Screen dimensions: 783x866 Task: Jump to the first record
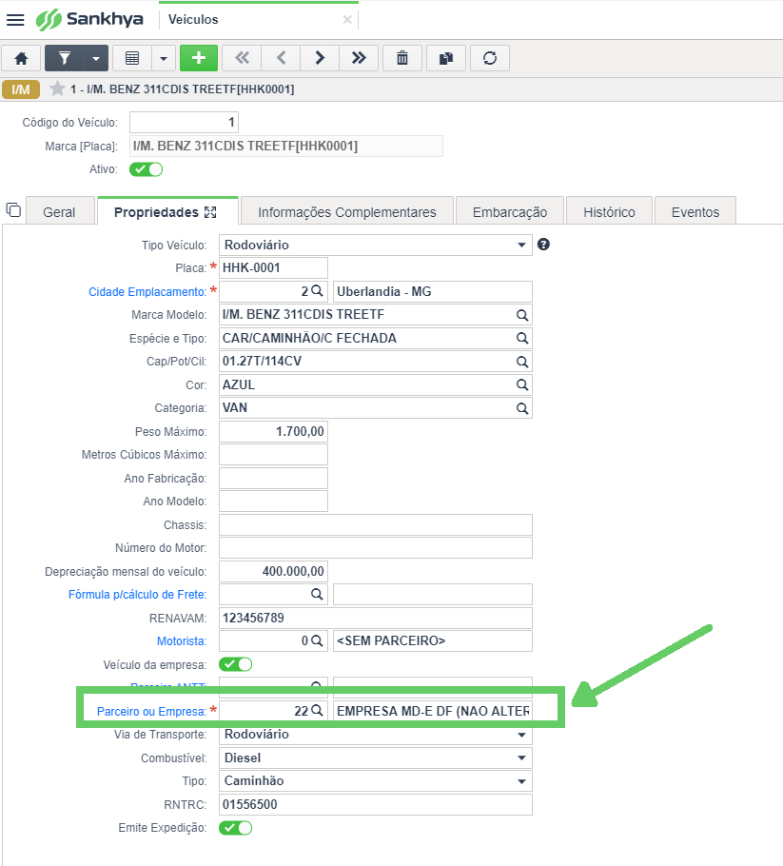(242, 58)
